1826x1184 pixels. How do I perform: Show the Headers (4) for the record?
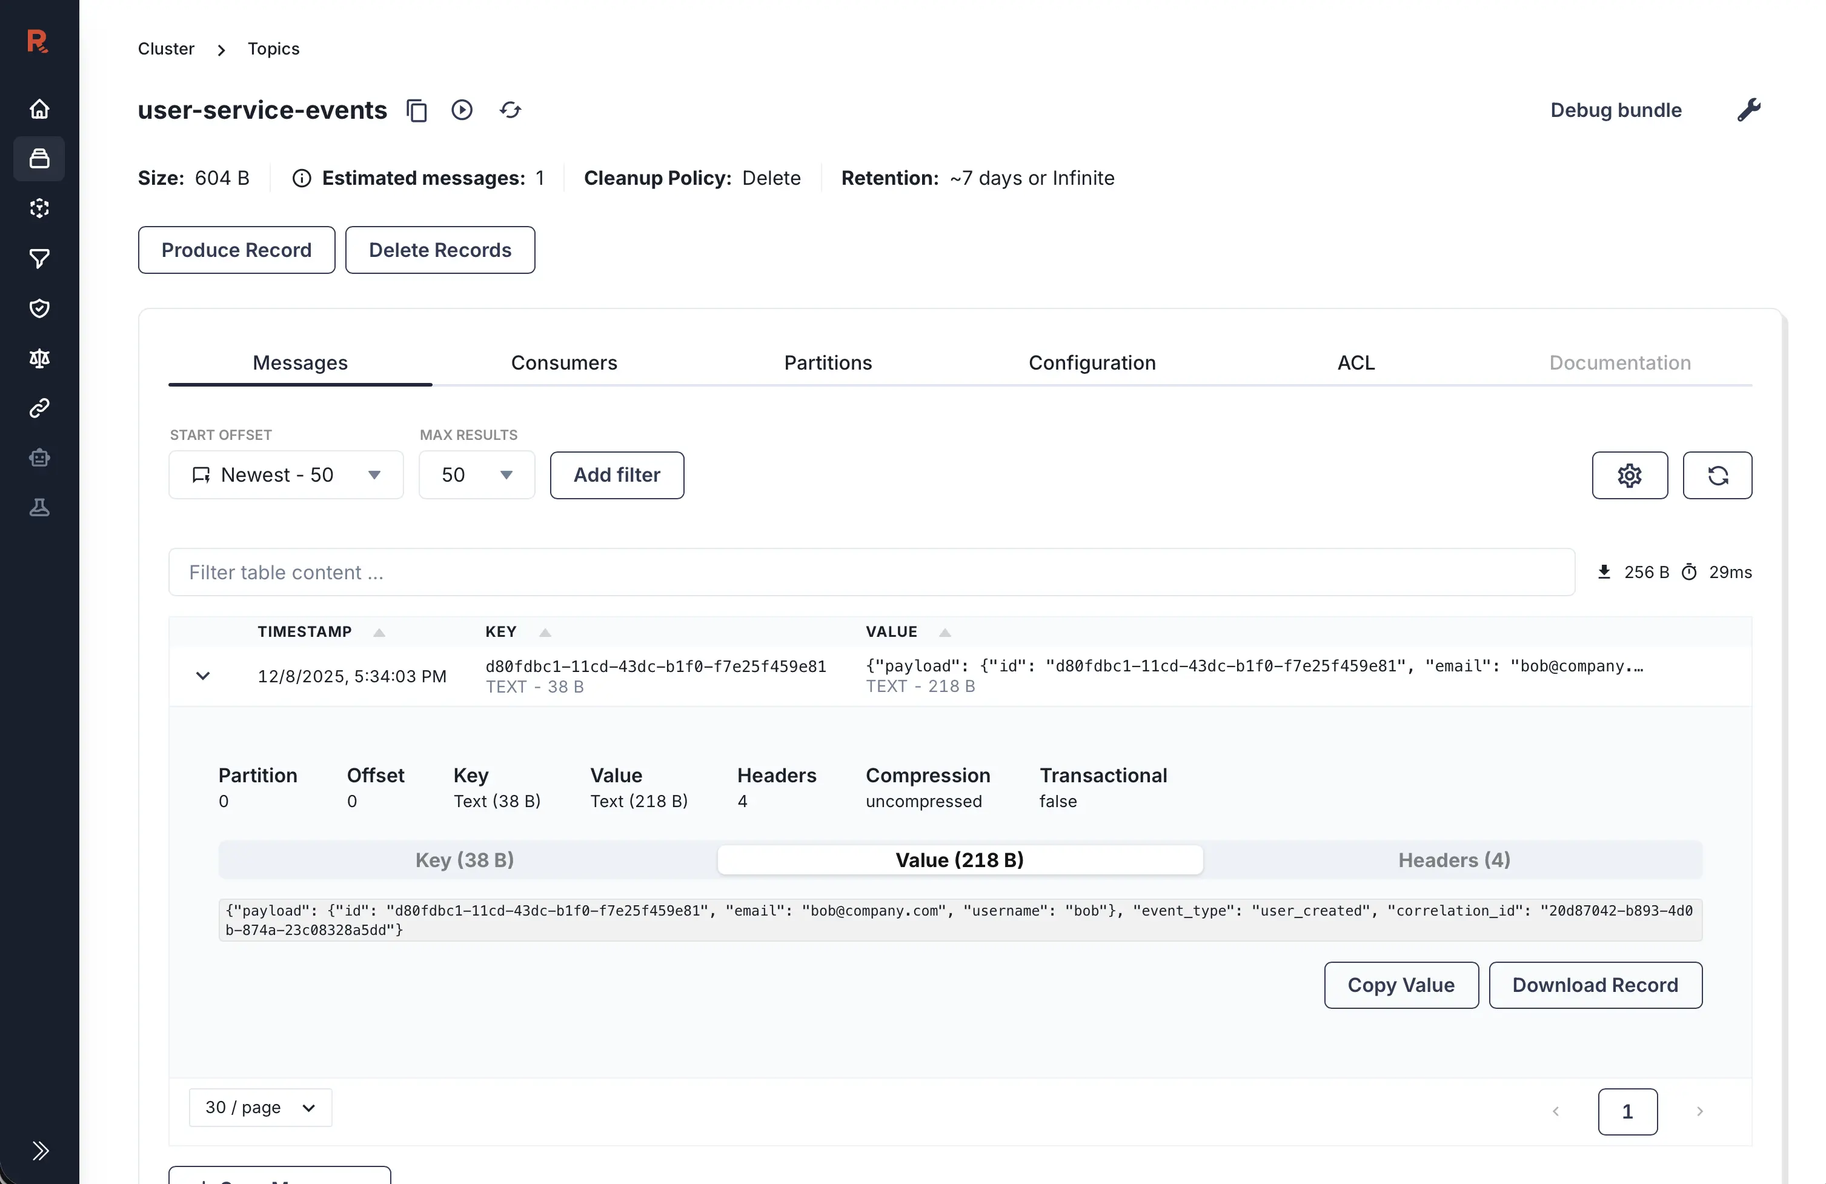coord(1452,859)
